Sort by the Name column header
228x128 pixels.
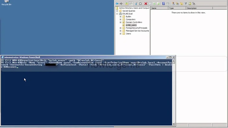pyautogui.click(x=159, y=8)
